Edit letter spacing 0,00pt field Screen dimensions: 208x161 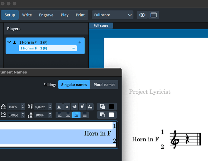coord(14,115)
